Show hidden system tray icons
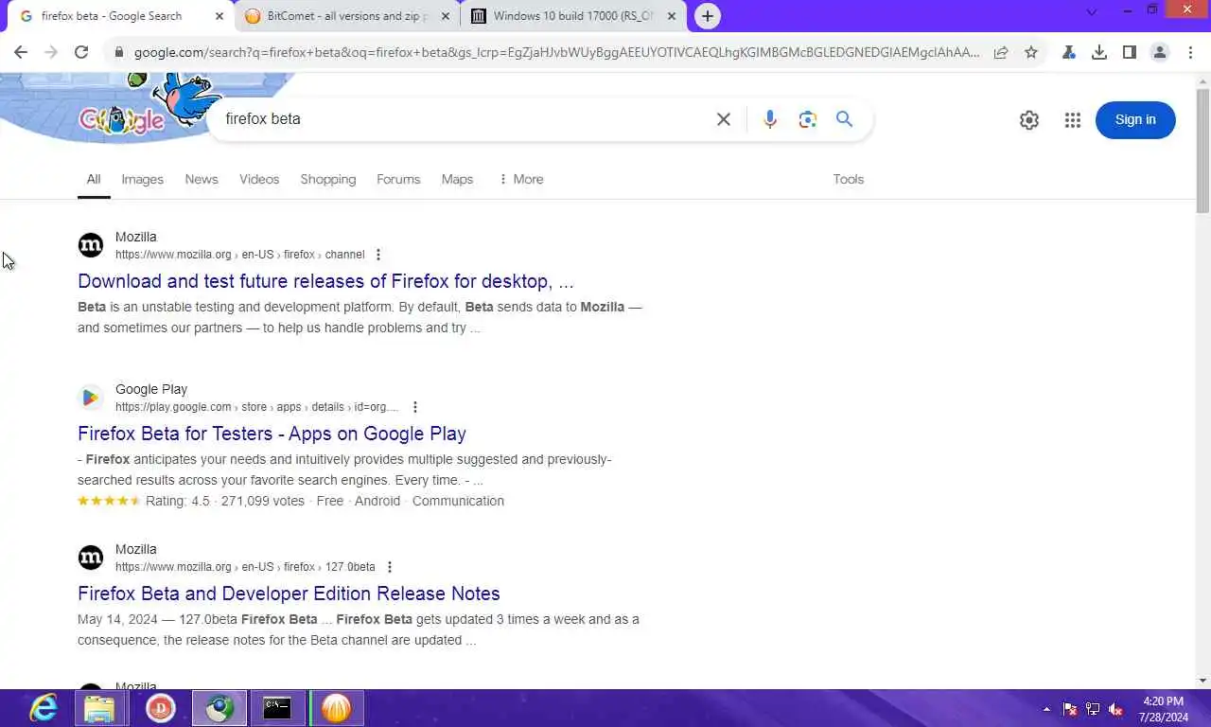Screen dimensions: 1211x727 (x=1046, y=708)
